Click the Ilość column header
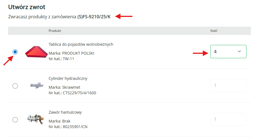 tap(214, 31)
